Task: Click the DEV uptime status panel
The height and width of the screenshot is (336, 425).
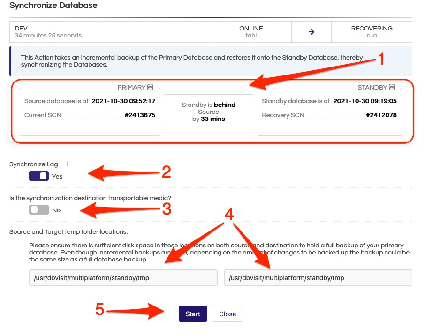Action: (x=110, y=31)
